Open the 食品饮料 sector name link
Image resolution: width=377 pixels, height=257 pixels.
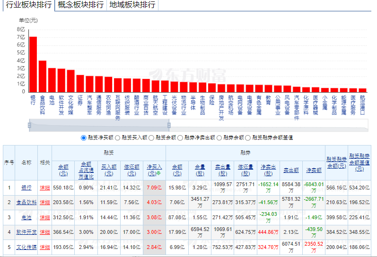point(26,202)
